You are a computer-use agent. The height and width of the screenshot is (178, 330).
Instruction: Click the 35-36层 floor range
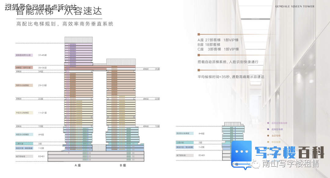42,68
